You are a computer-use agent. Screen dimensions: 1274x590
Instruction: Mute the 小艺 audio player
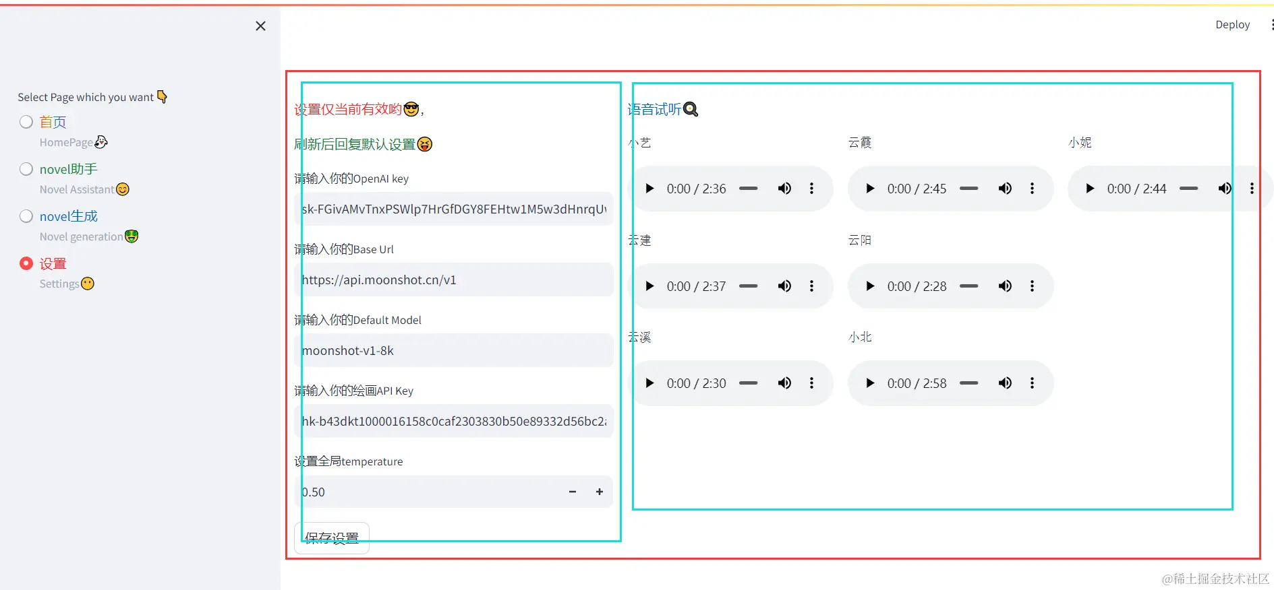[x=784, y=189]
